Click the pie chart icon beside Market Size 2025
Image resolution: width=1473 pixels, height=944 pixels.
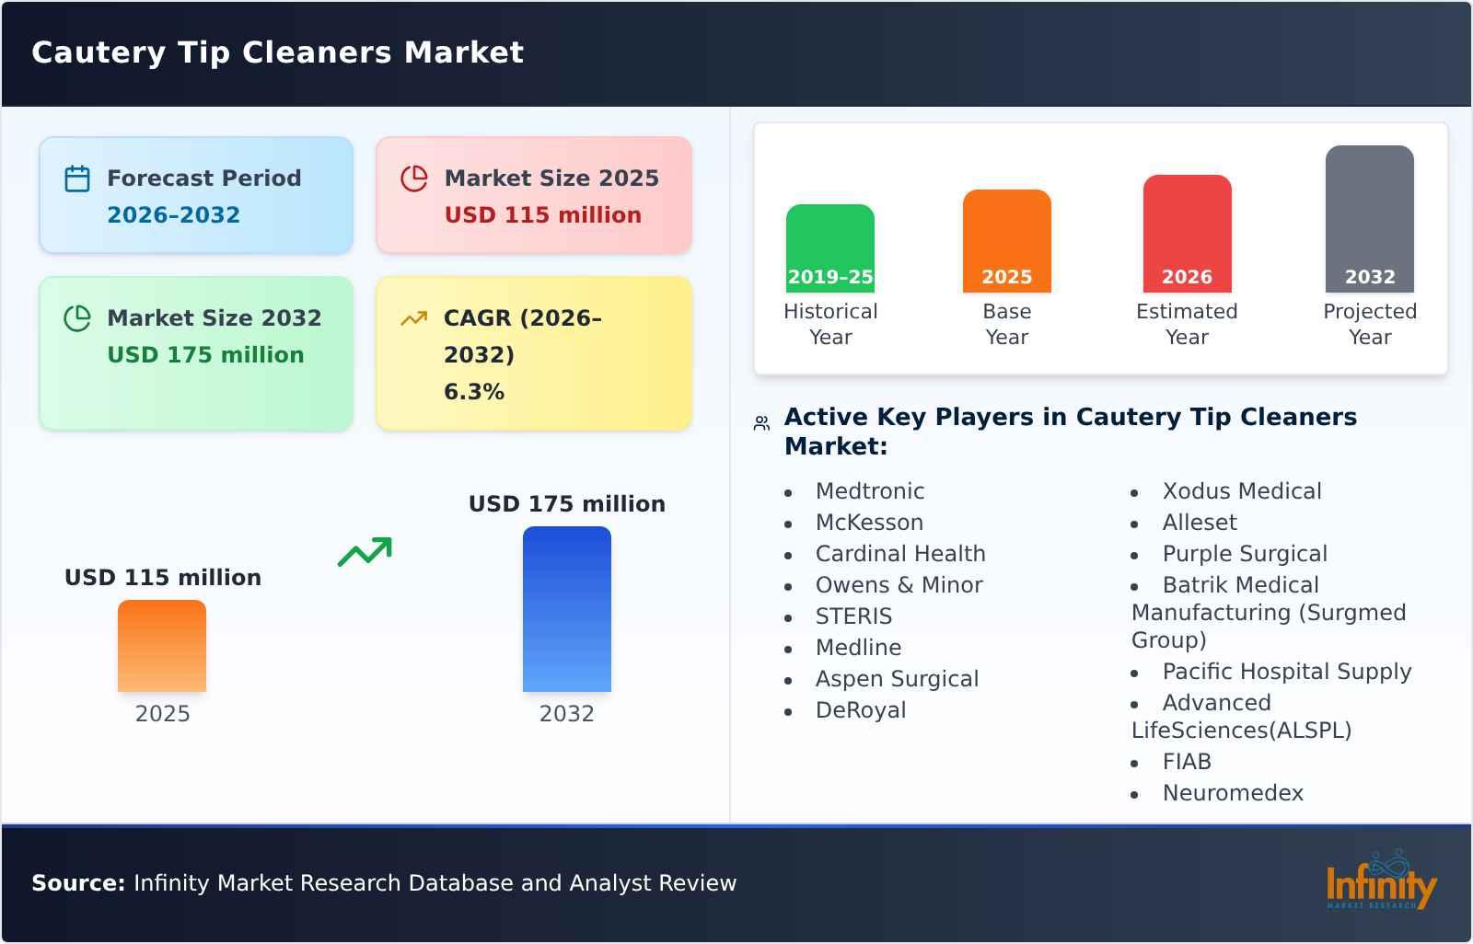tap(414, 178)
